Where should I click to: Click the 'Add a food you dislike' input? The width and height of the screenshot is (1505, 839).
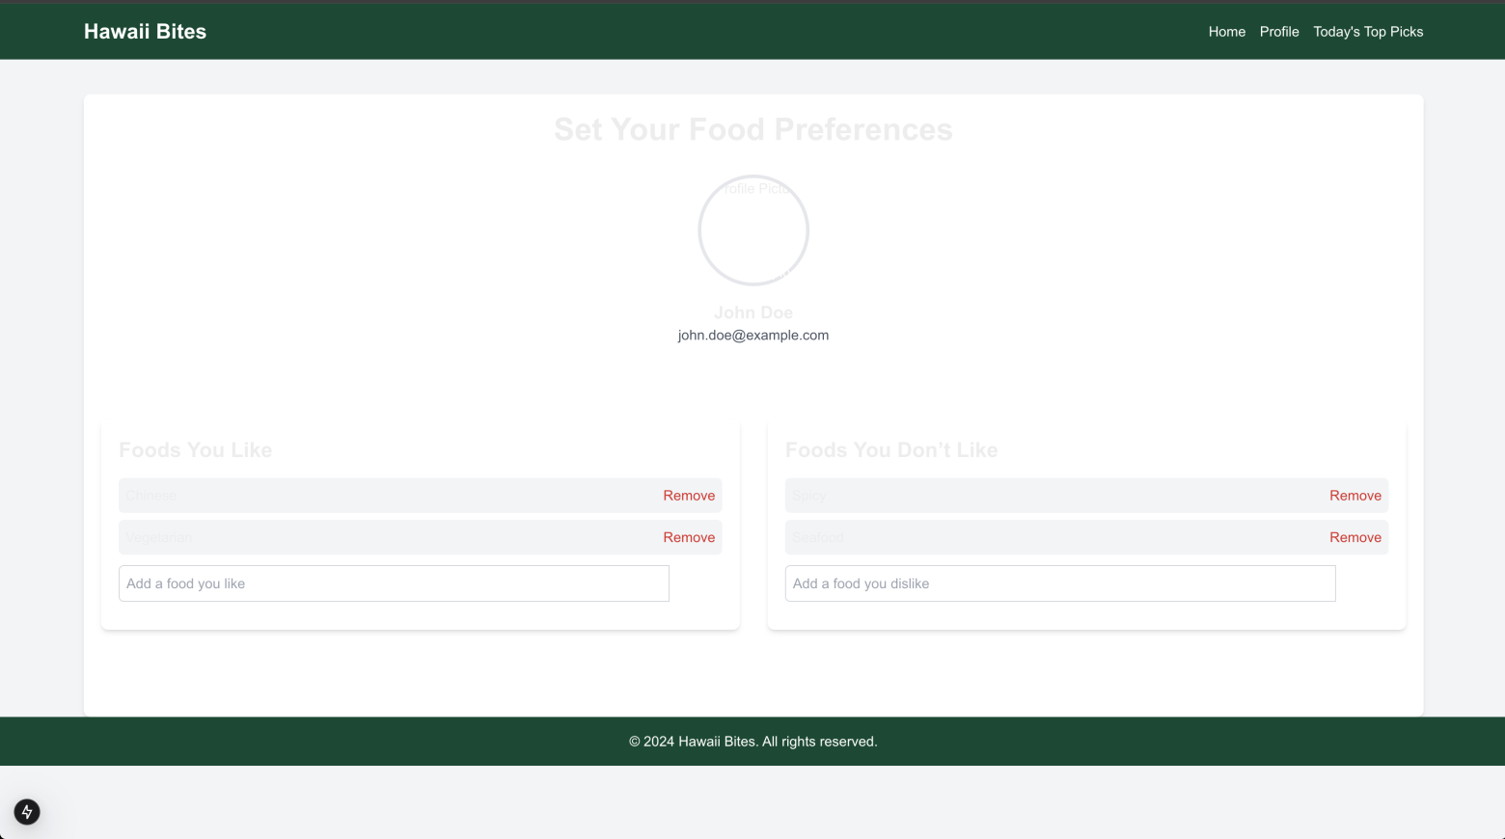(1059, 583)
